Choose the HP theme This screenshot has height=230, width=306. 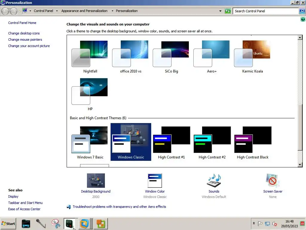pos(90,94)
